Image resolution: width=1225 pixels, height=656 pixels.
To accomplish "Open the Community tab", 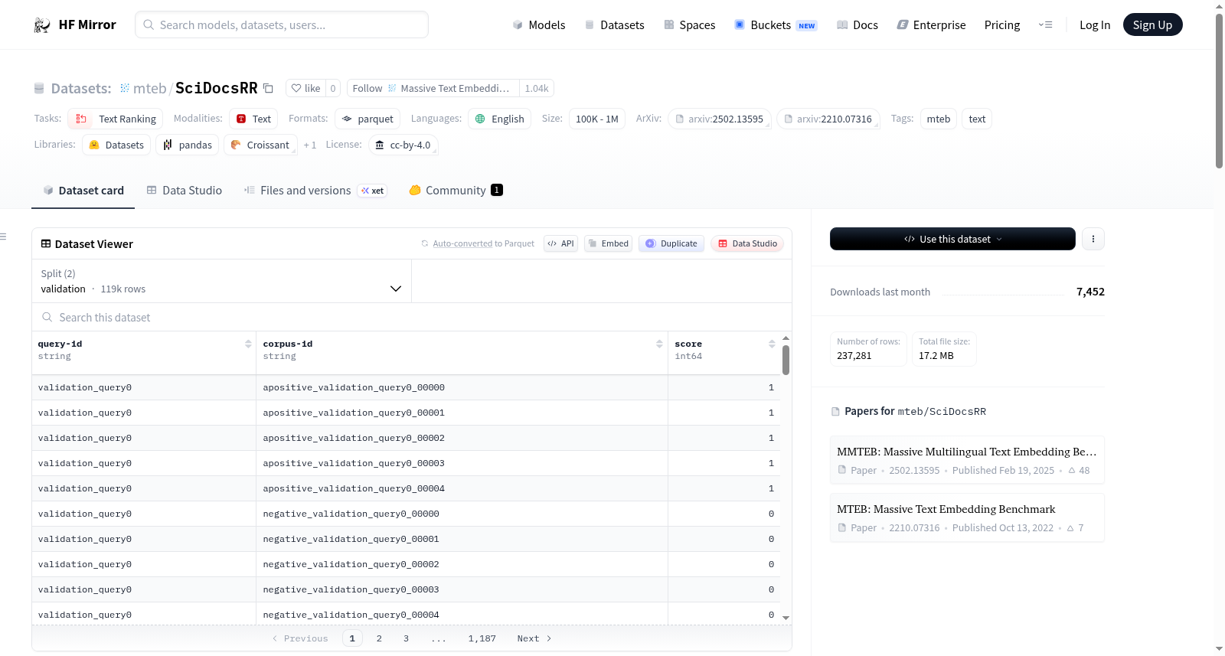I will coord(456,191).
